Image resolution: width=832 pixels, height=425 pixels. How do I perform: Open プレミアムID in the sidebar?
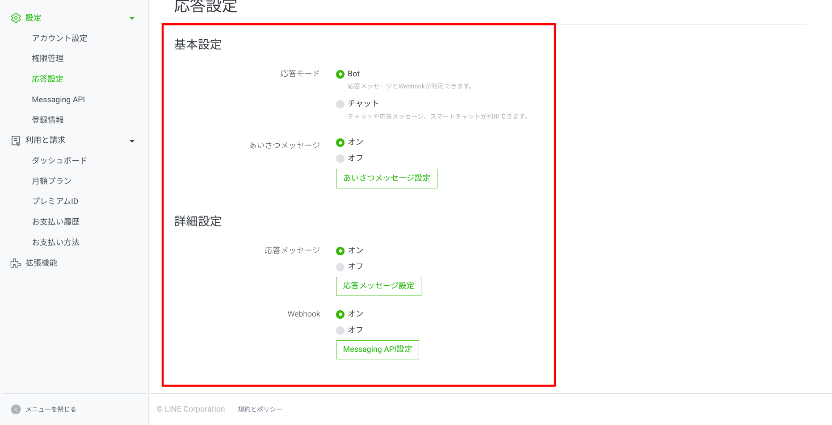55,201
